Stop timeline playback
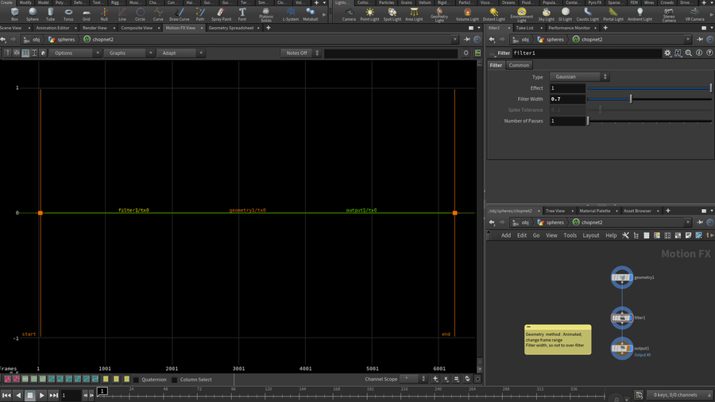Screen dimensions: 715x402 (30, 395)
